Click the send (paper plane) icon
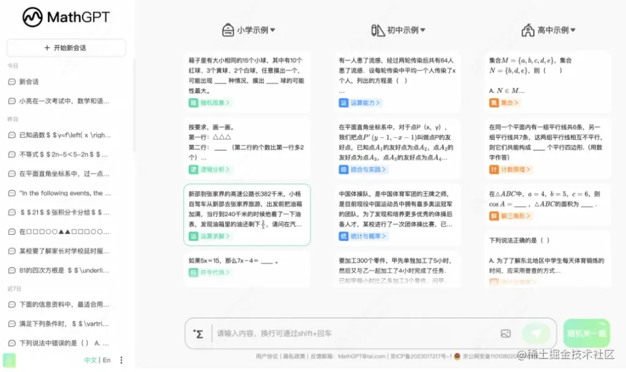Viewport: 626px width, 372px height. (536, 333)
